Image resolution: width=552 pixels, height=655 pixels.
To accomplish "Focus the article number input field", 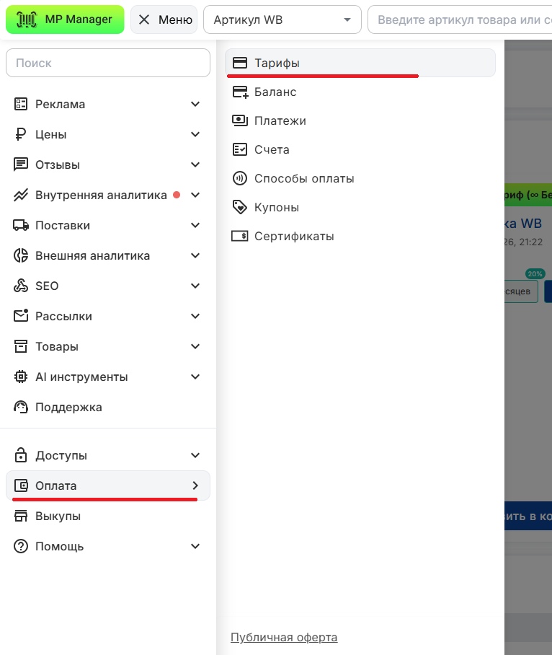I will click(x=461, y=19).
